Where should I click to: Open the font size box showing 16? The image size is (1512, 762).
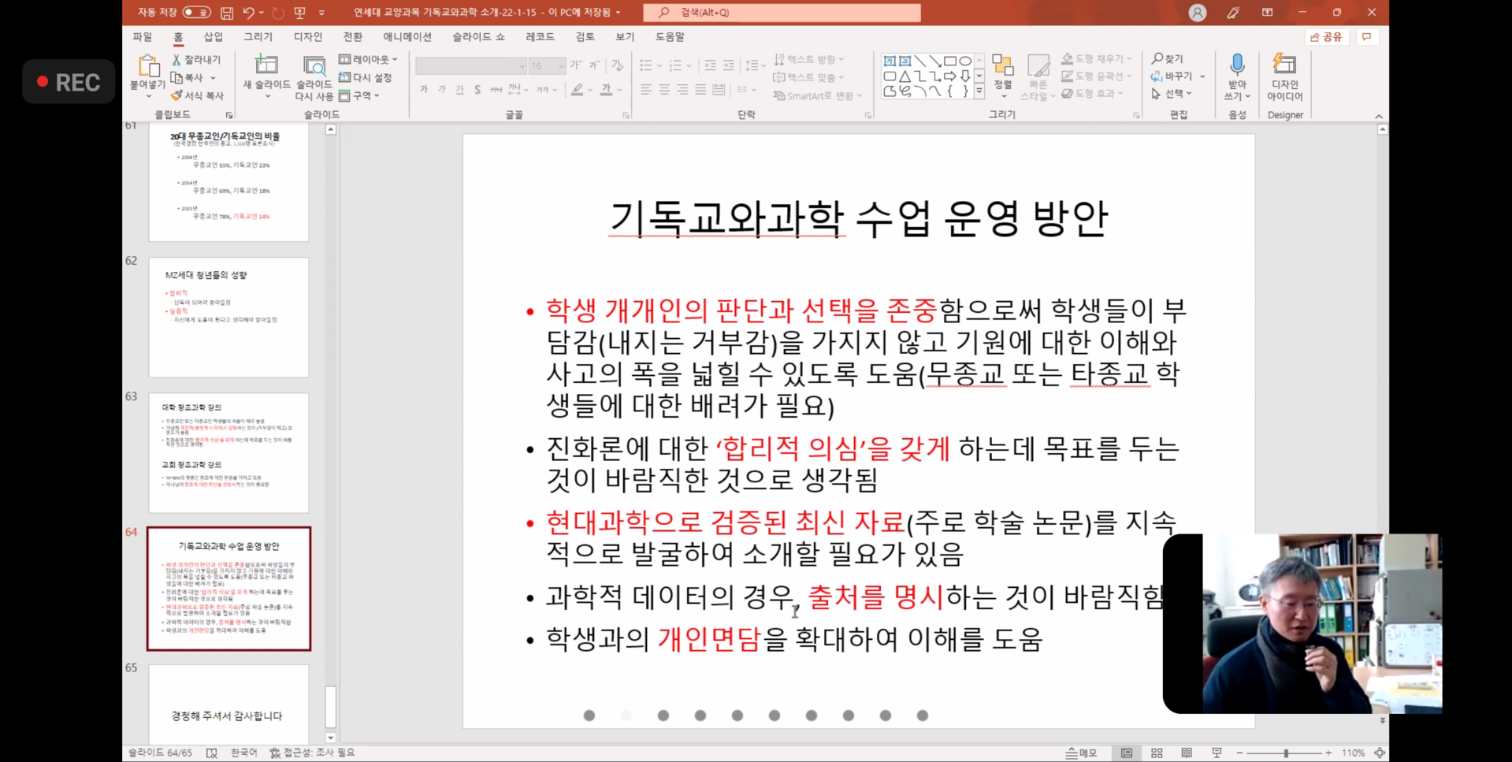point(547,66)
